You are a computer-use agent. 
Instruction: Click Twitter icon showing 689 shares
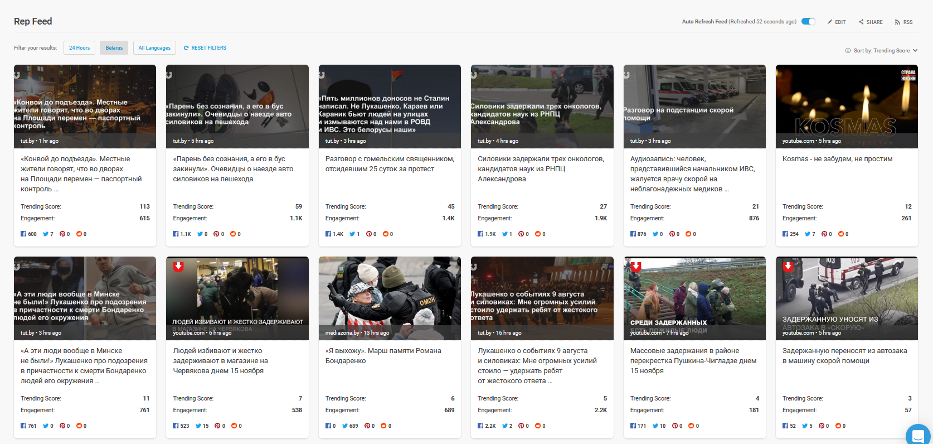point(345,426)
